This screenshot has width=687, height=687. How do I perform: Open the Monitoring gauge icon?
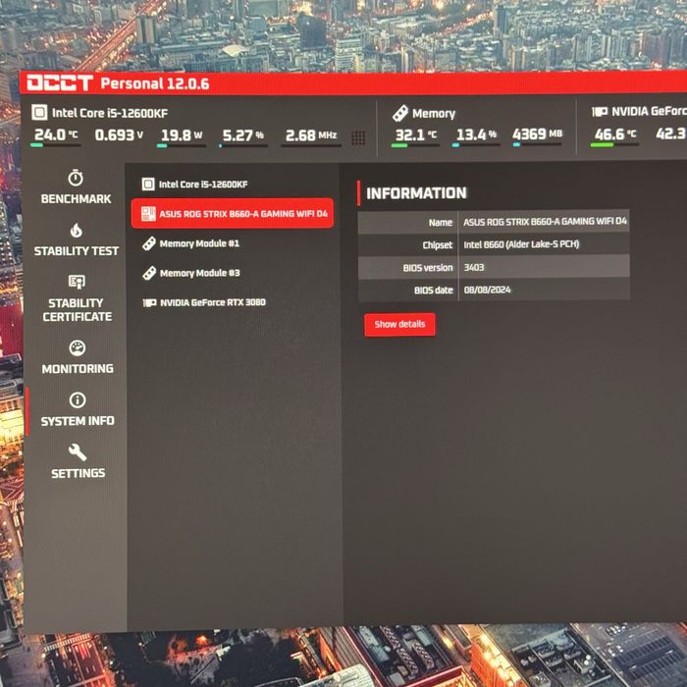[x=78, y=347]
